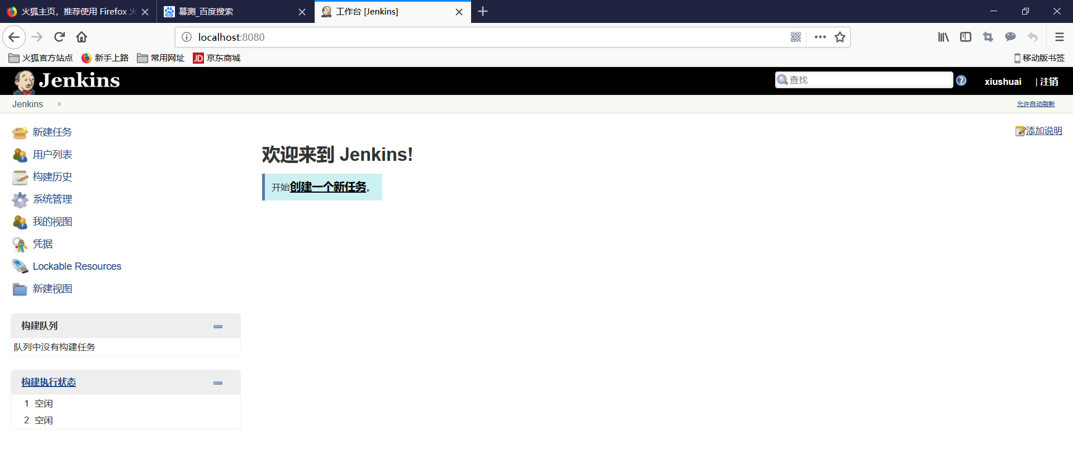This screenshot has width=1073, height=449.
Task: Open the 火狐官方站点 bookmark folder
Action: [41, 58]
